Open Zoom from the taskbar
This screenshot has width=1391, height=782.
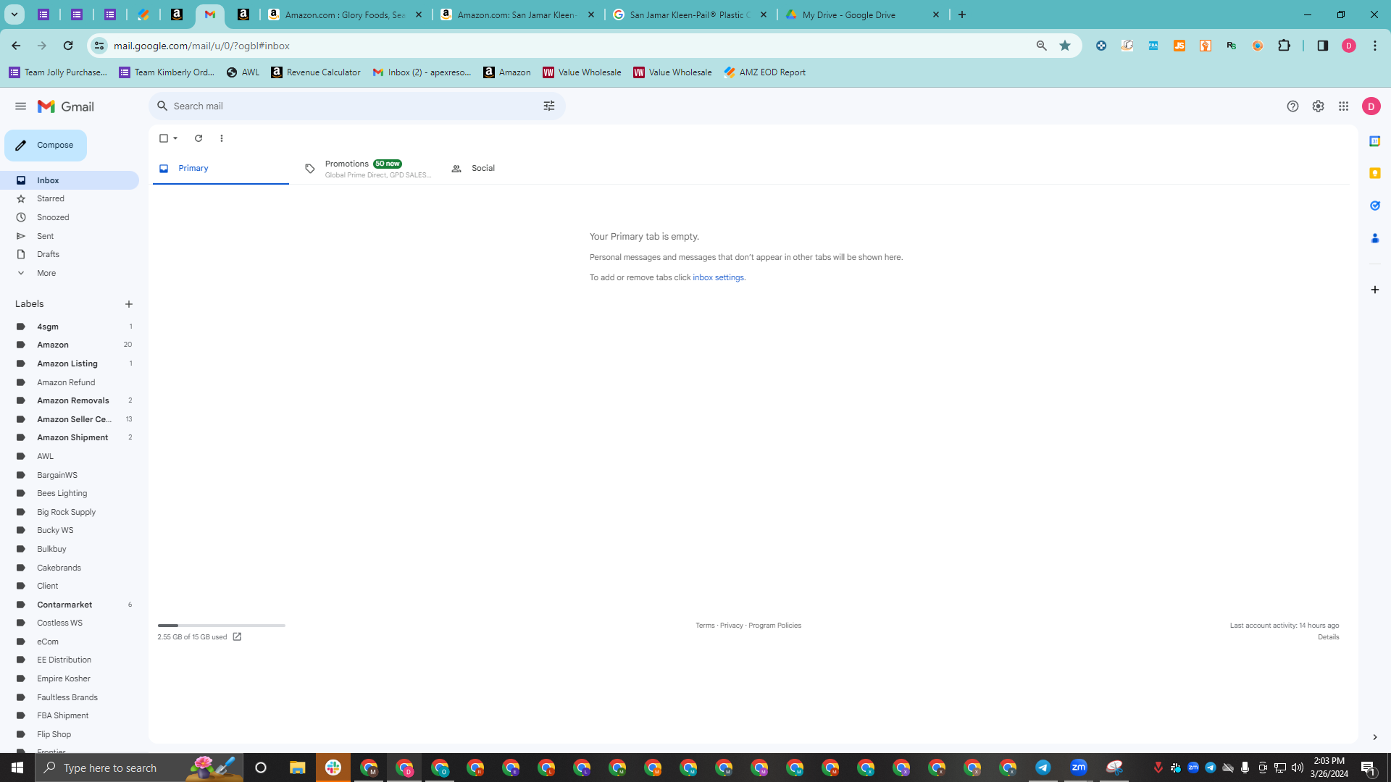[x=1078, y=768]
